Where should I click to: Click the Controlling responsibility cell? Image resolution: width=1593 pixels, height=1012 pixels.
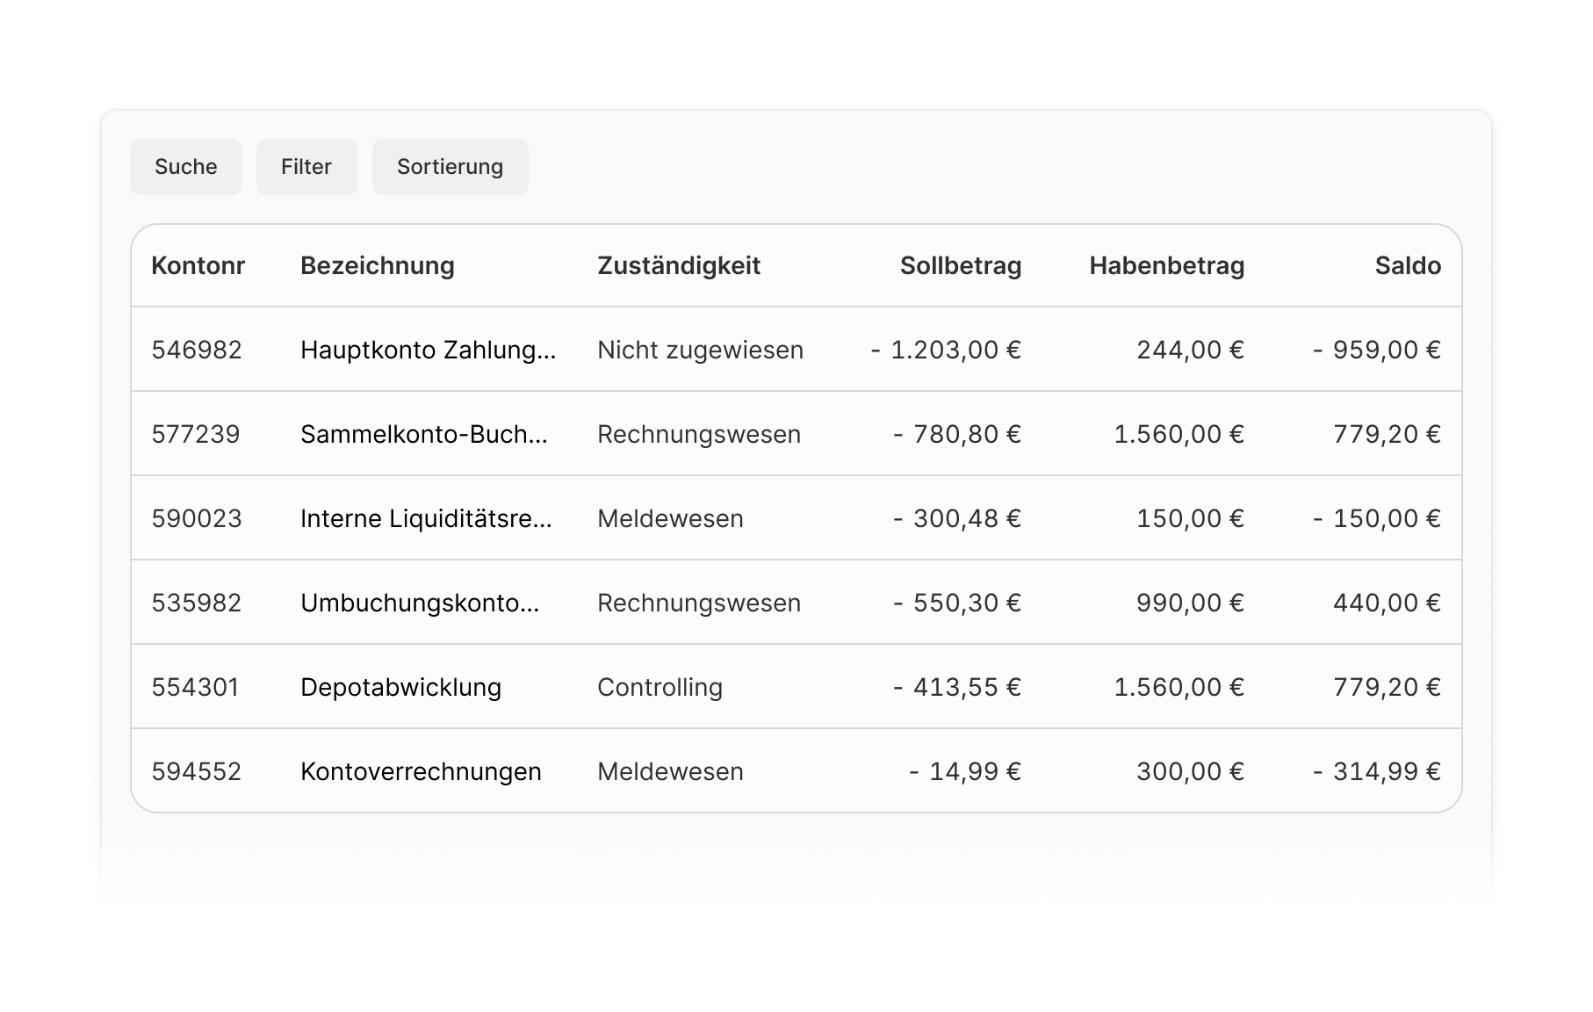[x=660, y=687]
